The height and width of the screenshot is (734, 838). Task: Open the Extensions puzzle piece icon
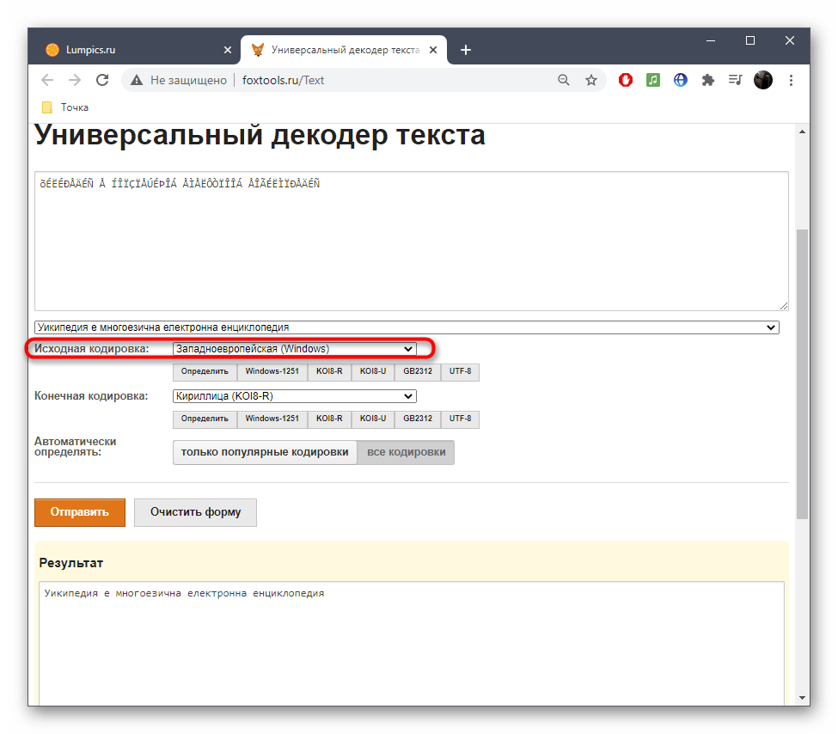point(707,80)
